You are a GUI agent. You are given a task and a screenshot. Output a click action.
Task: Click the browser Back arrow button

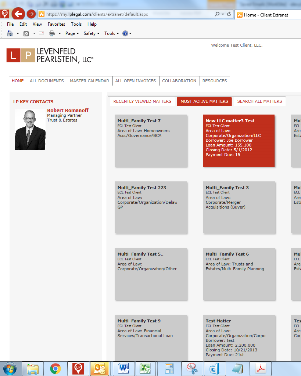click(x=18, y=14)
